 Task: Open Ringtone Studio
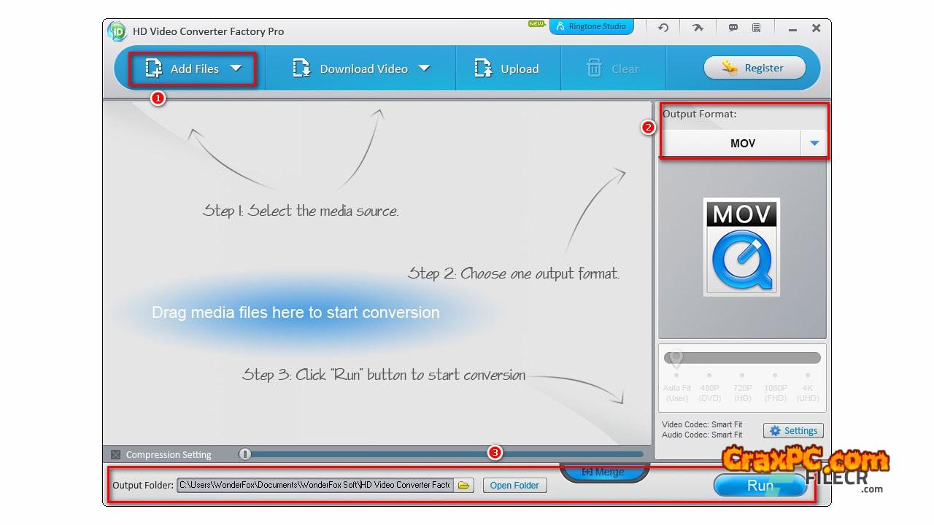coord(592,26)
